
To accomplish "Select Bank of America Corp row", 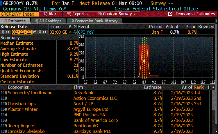I will [96, 120].
